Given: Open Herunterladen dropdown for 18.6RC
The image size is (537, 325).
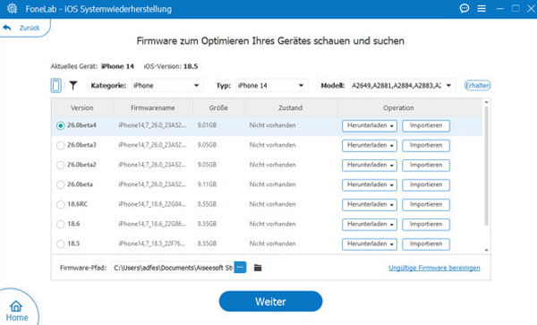Looking at the screenshot, I should click(x=370, y=205).
